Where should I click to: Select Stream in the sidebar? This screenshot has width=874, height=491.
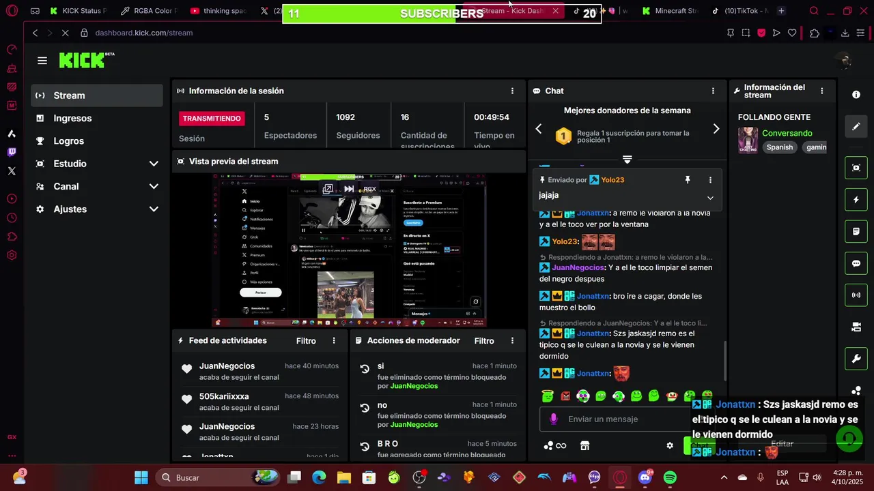point(97,95)
